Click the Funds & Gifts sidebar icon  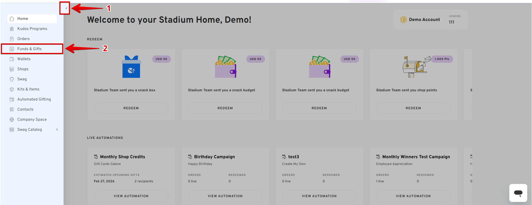pyautogui.click(x=12, y=49)
